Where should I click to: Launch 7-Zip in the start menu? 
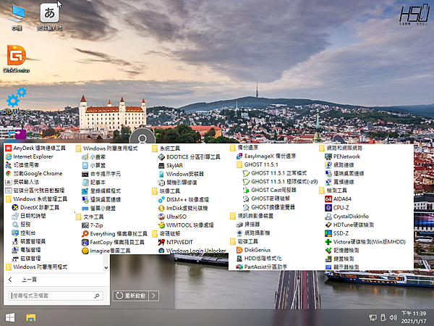[x=92, y=225]
